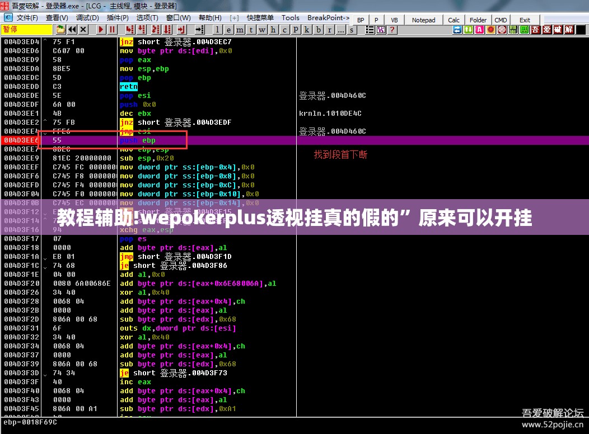Run the program with red play icon
589x434 pixels.
[101, 30]
